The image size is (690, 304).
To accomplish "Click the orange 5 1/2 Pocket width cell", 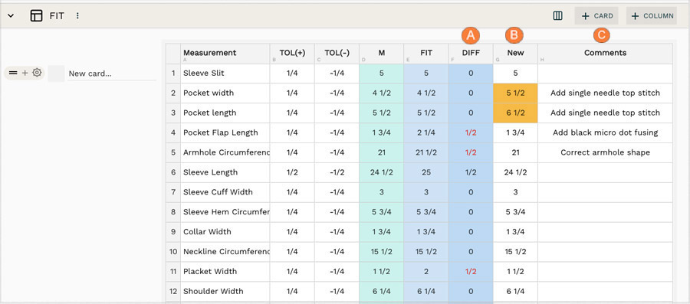I will click(x=515, y=93).
